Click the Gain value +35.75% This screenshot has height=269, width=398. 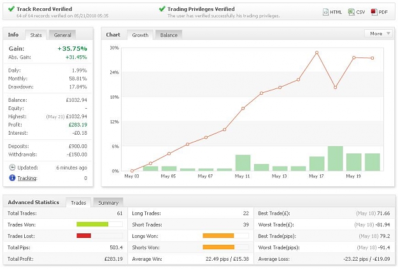tap(73, 49)
